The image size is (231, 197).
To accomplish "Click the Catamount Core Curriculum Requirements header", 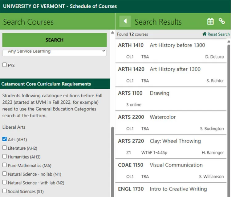I will (55, 84).
